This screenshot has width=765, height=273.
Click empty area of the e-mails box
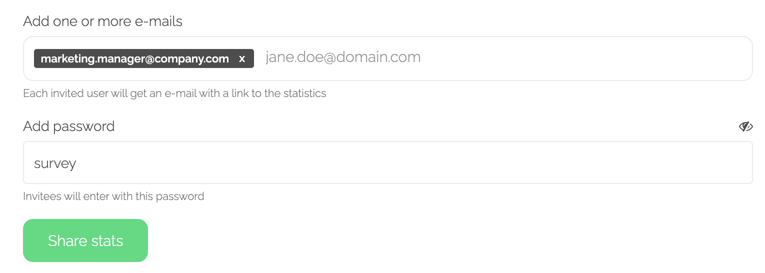click(x=585, y=58)
